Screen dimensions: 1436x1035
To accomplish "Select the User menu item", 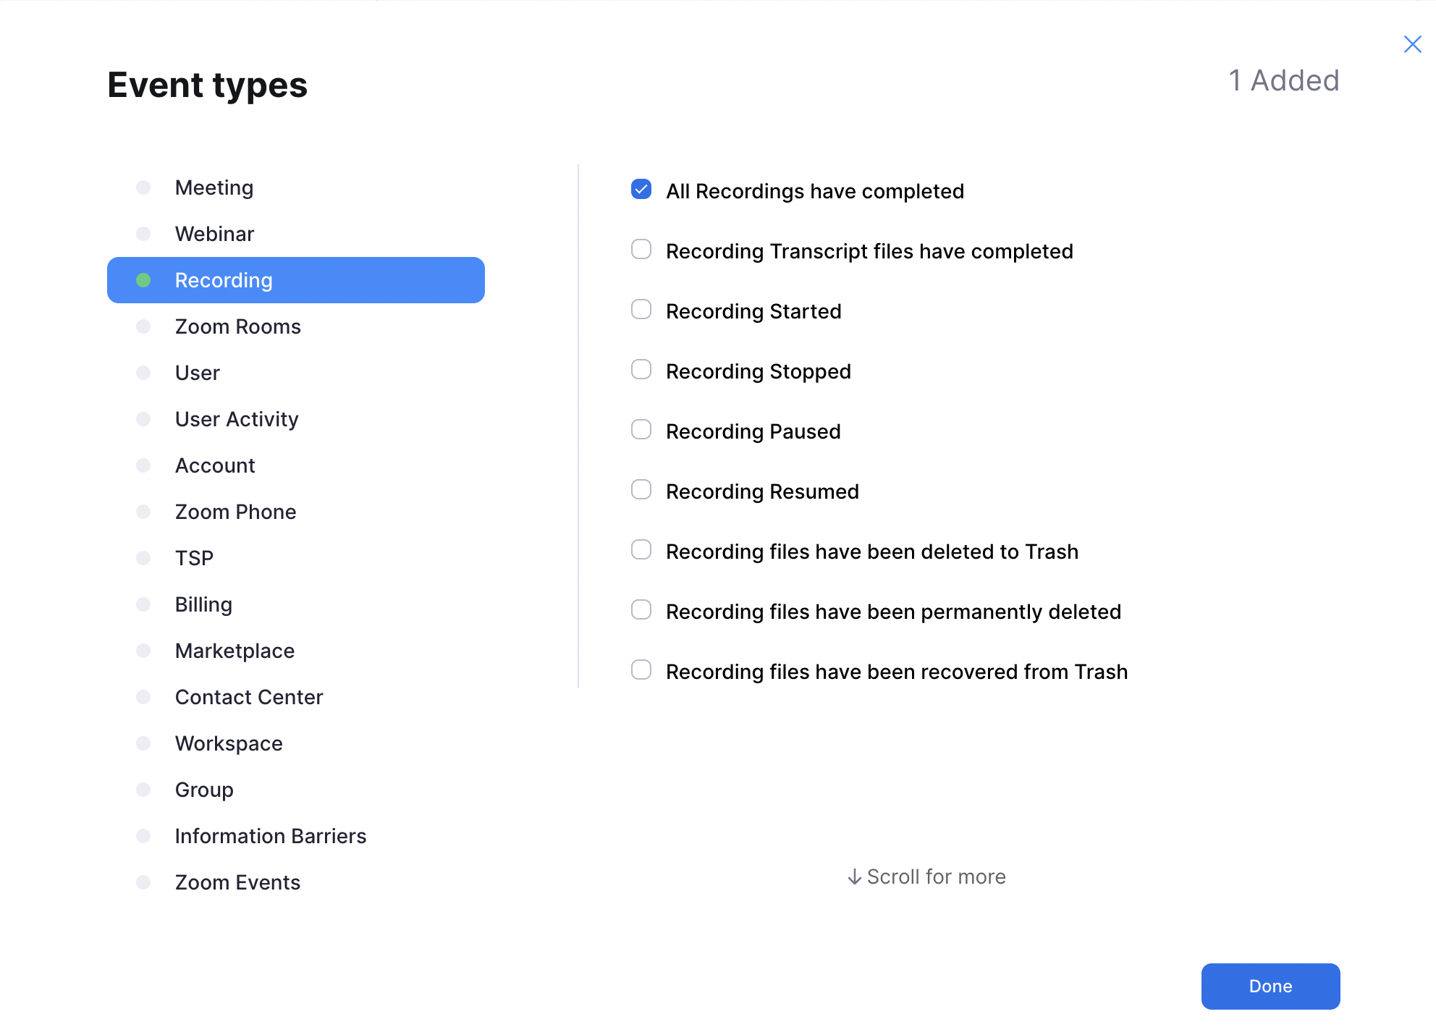I will (x=198, y=371).
